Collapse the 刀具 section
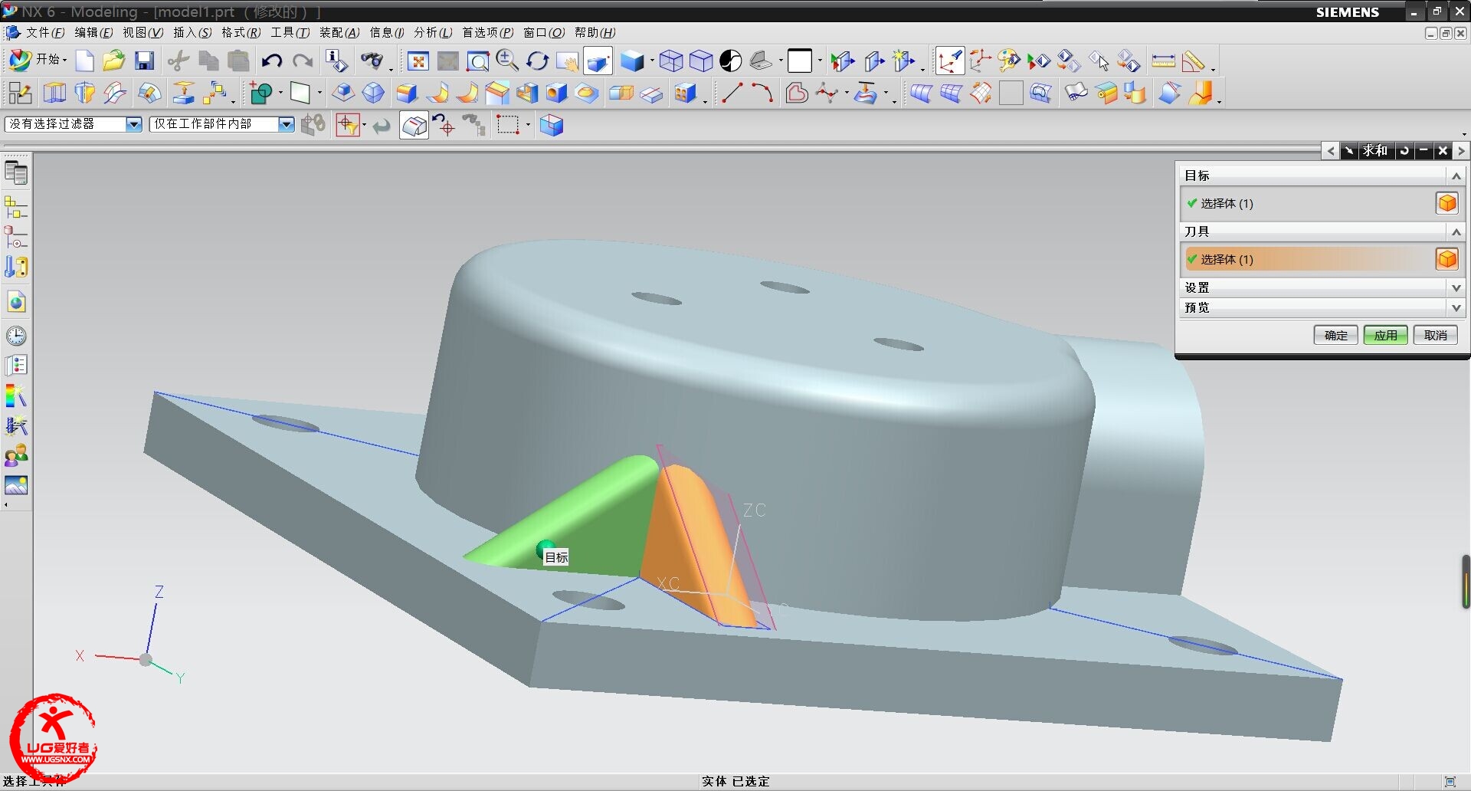 click(x=1456, y=231)
